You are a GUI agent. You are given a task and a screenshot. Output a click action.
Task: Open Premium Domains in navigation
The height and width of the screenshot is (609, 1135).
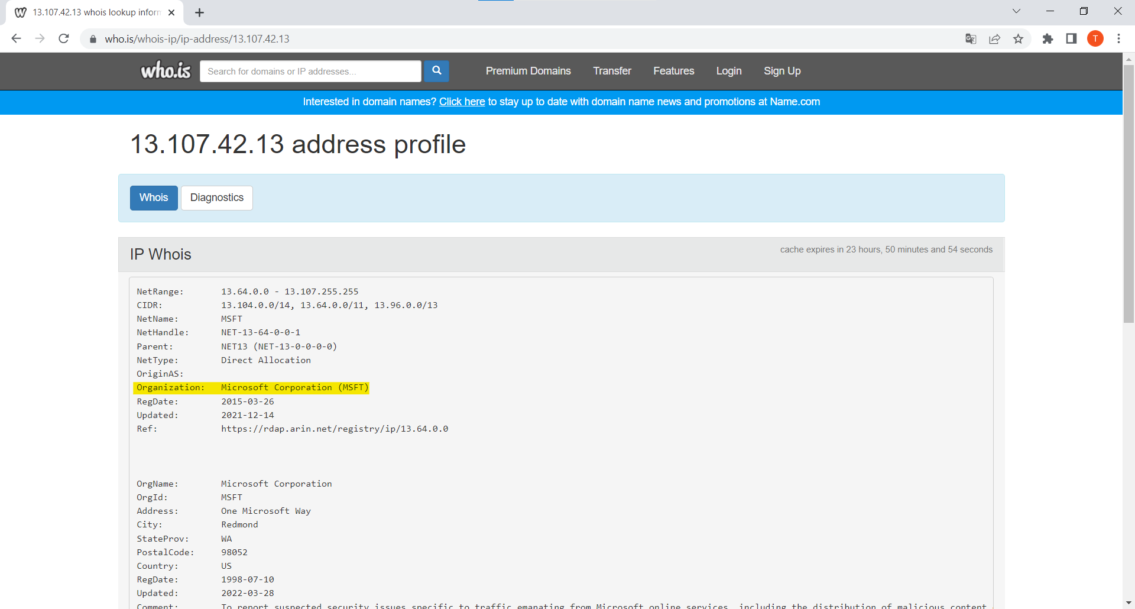click(528, 71)
